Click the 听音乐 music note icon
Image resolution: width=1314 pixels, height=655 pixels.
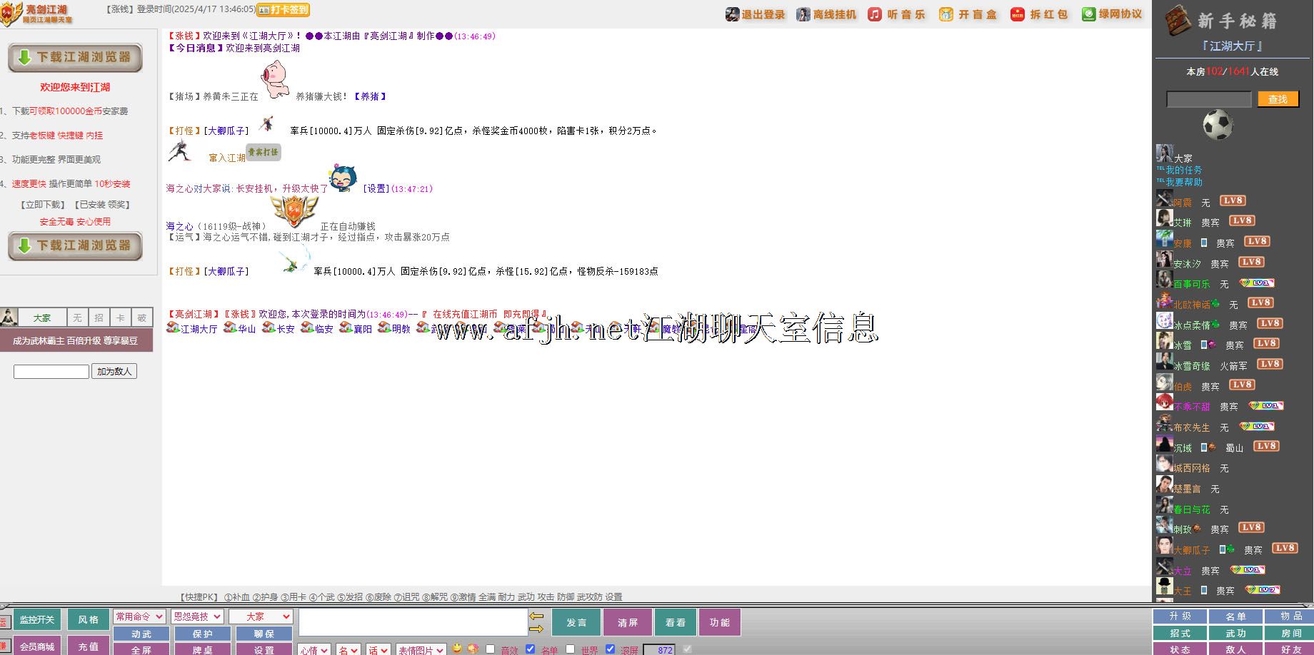tap(875, 14)
